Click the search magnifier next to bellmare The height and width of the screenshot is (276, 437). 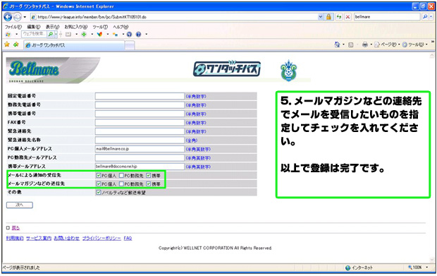coord(425,17)
